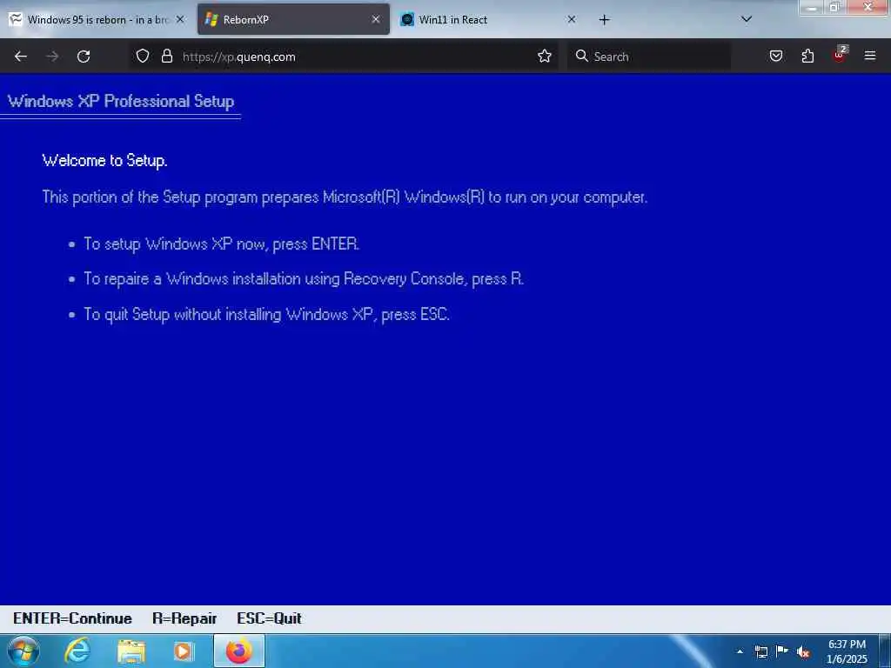
Task: Restore down the Firefox window
Action: (834, 7)
